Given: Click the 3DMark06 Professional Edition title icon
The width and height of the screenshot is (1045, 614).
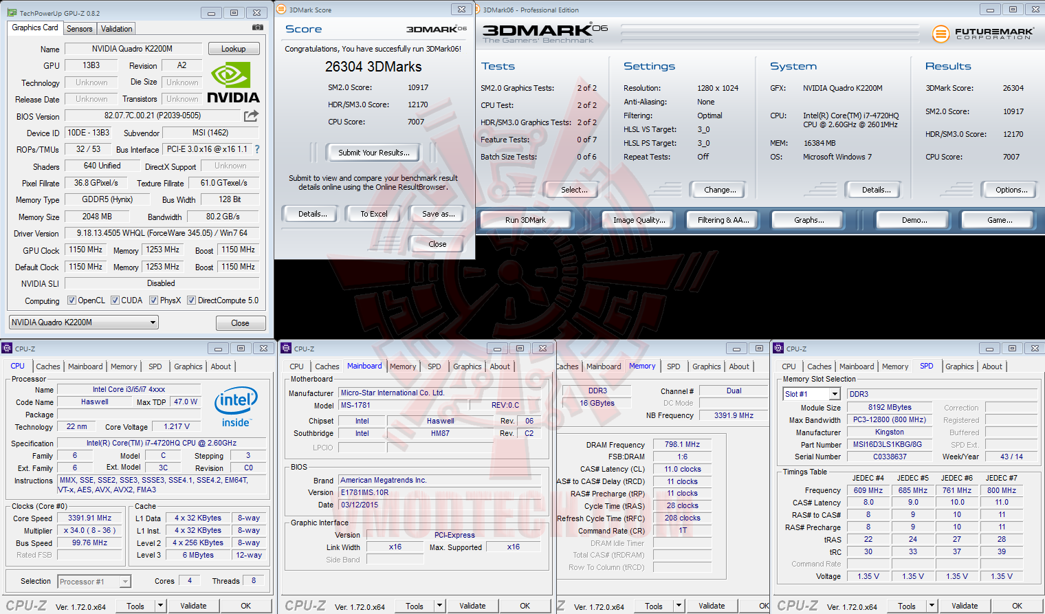Looking at the screenshot, I should [476, 9].
